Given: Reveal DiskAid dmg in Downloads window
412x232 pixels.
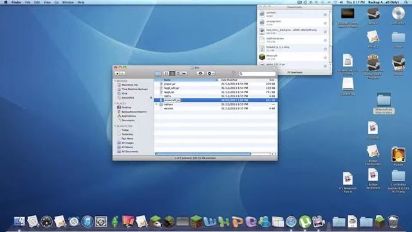Looking at the screenshot, I should 325,49.
